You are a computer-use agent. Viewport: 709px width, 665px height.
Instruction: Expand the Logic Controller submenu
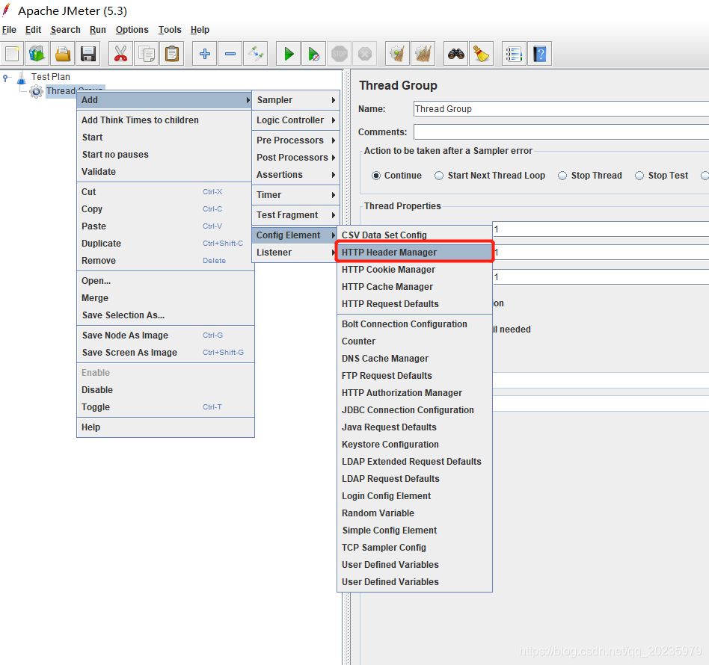(295, 120)
